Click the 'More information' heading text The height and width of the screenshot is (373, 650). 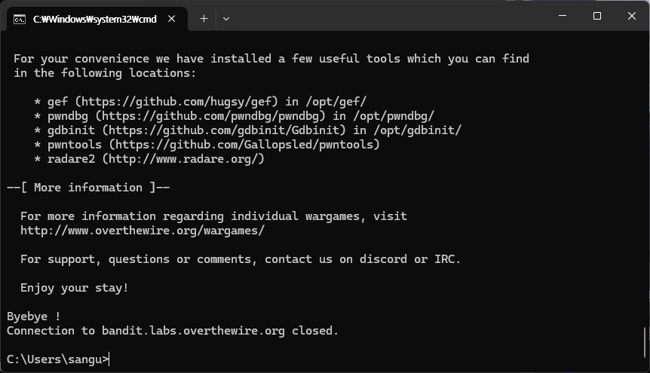coord(88,188)
